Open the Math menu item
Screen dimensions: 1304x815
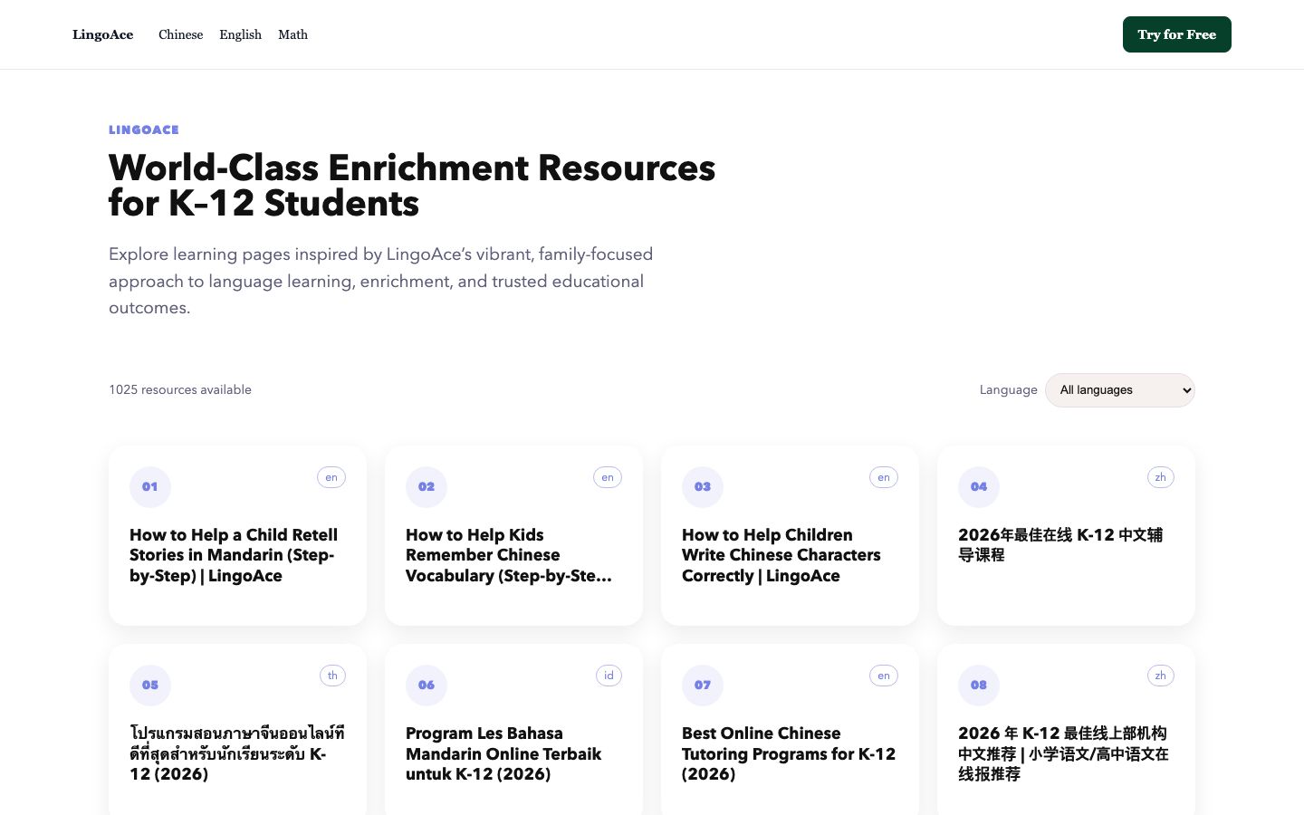[292, 34]
